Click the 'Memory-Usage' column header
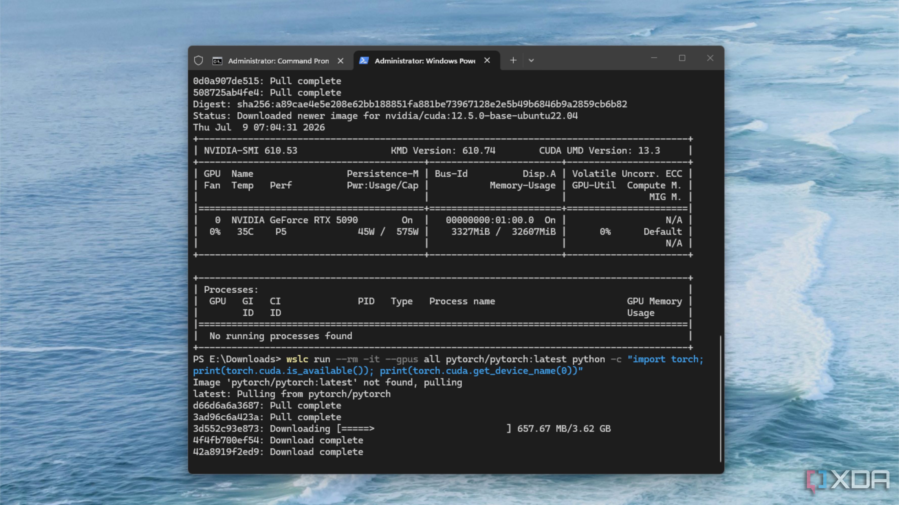 pyautogui.click(x=523, y=185)
